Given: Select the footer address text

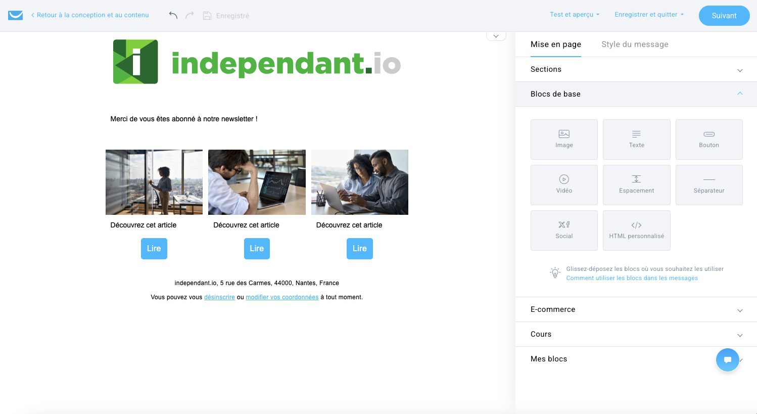Looking at the screenshot, I should (257, 283).
